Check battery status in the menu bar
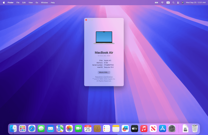Image resolution: width=208 pixels, height=135 pixels. (x=157, y=3)
